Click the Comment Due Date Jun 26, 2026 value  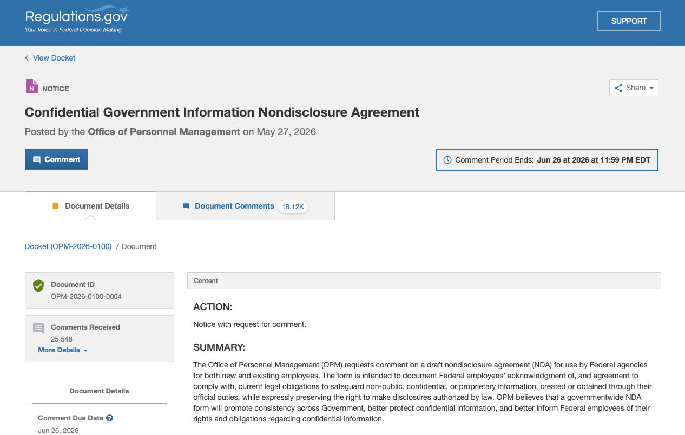tap(58, 431)
